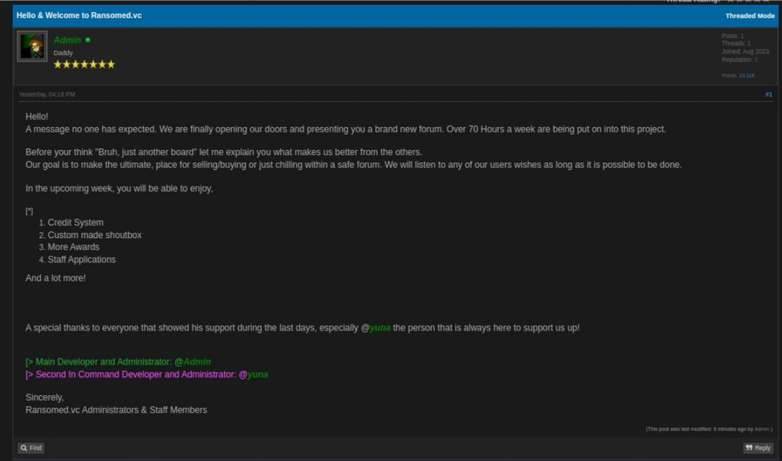Click the 'Joined: Aug 2023' stat
782x461 pixels.
pyautogui.click(x=745, y=52)
